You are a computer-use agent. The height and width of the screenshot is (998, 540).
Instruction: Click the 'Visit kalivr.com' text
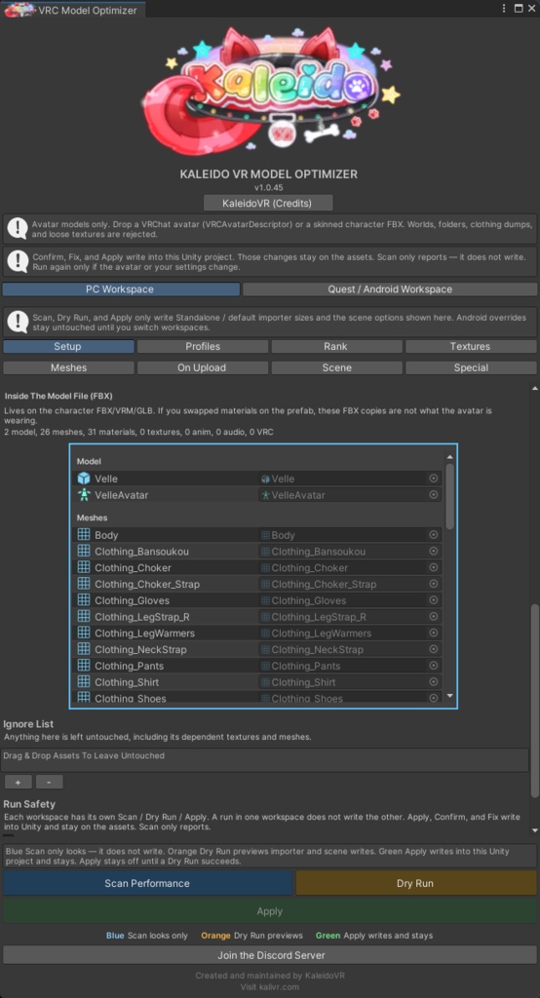270,986
